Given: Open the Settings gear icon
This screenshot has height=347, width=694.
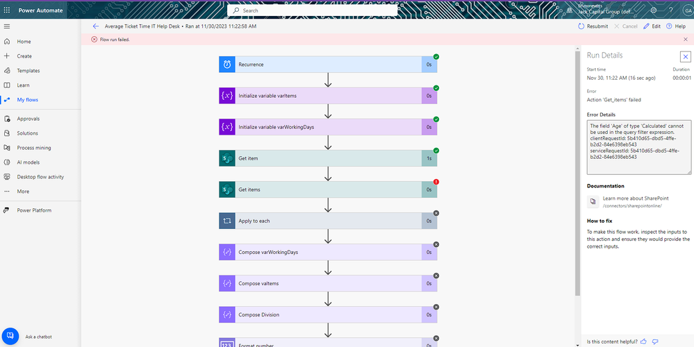Looking at the screenshot, I should click(x=654, y=10).
